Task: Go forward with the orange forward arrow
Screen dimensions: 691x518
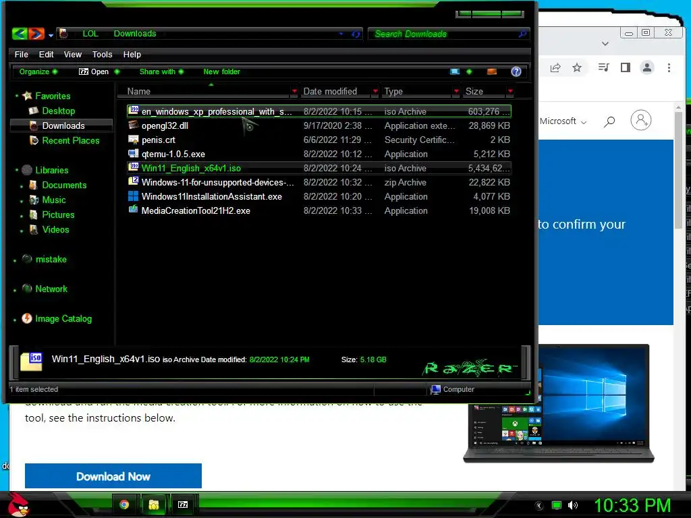Action: (36, 34)
